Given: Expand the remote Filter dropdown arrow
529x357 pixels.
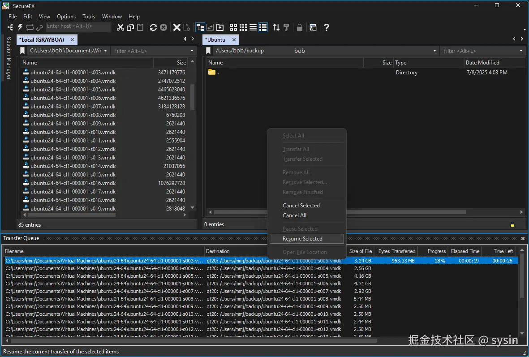Looking at the screenshot, I should pos(521,51).
